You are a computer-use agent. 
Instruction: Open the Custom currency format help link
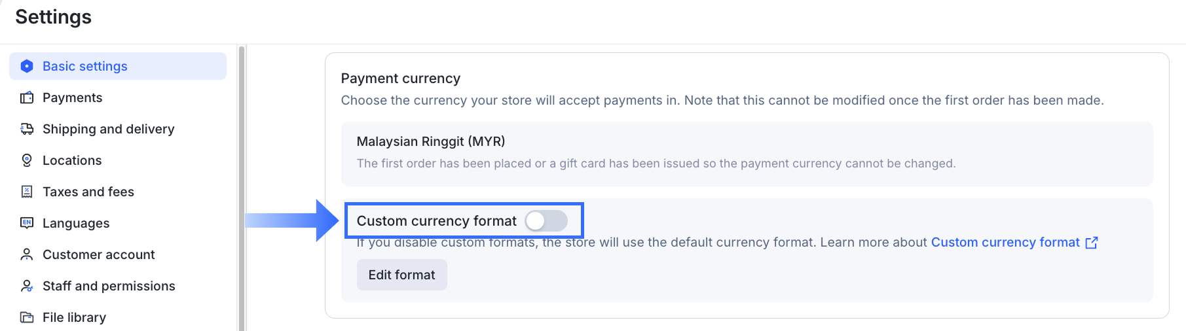(1005, 242)
